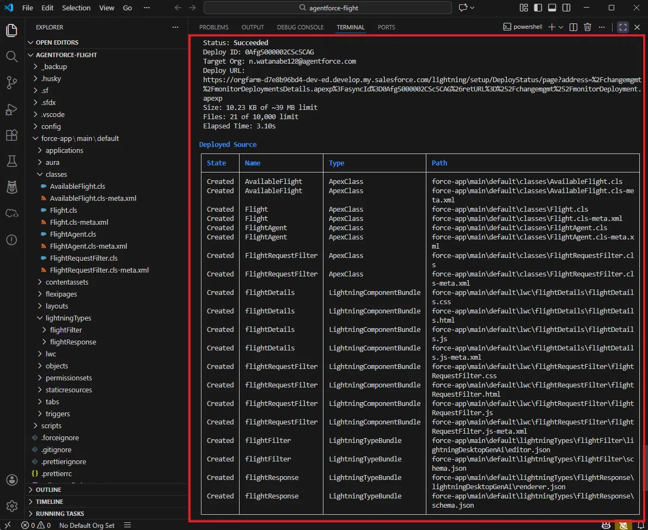Switch to the PORTS tab

(x=386, y=27)
